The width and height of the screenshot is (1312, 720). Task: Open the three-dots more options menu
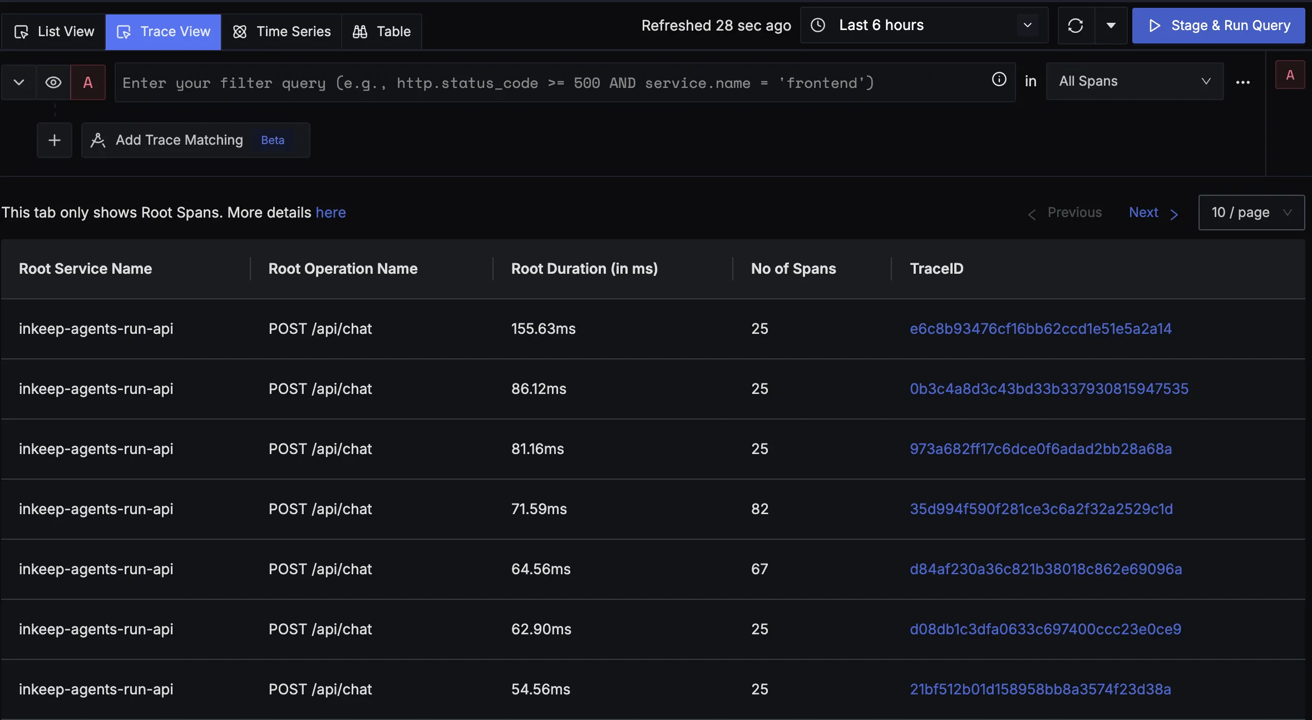pos(1242,82)
